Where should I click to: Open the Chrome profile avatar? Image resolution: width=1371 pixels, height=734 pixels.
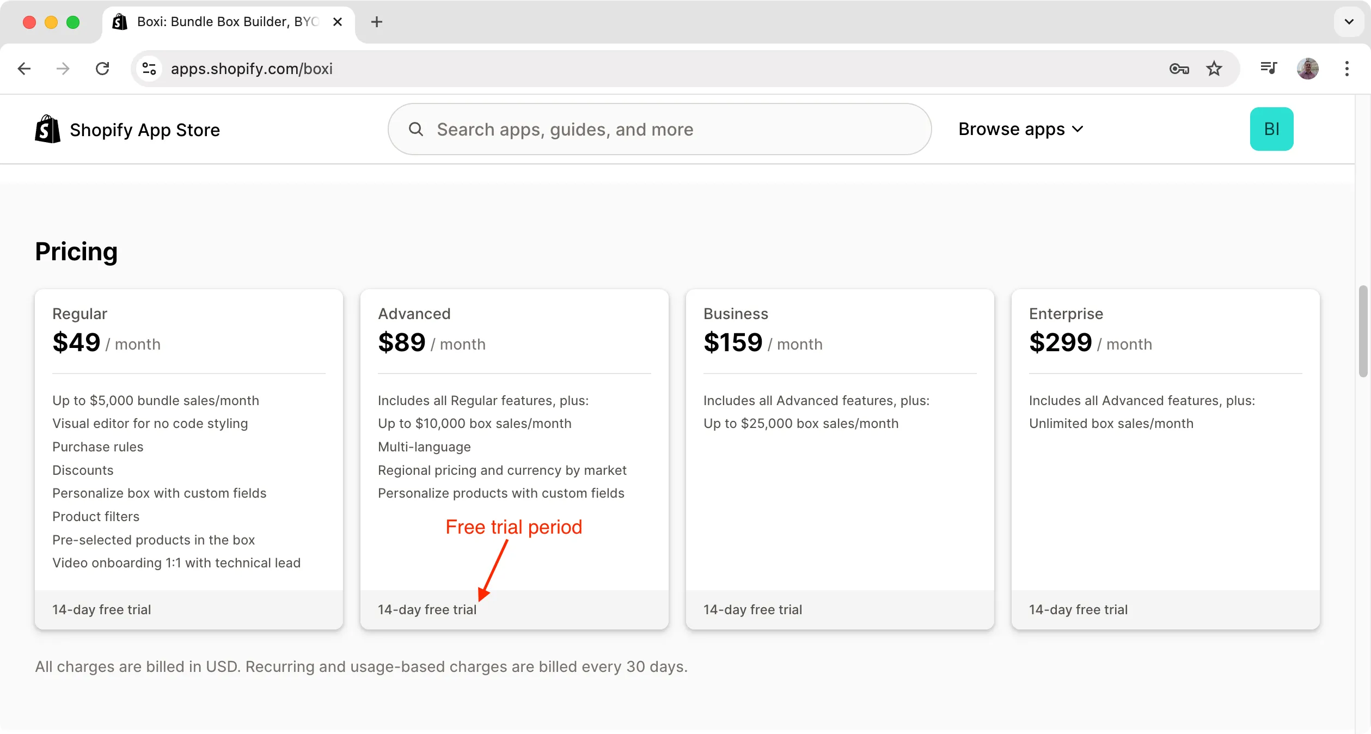tap(1308, 69)
